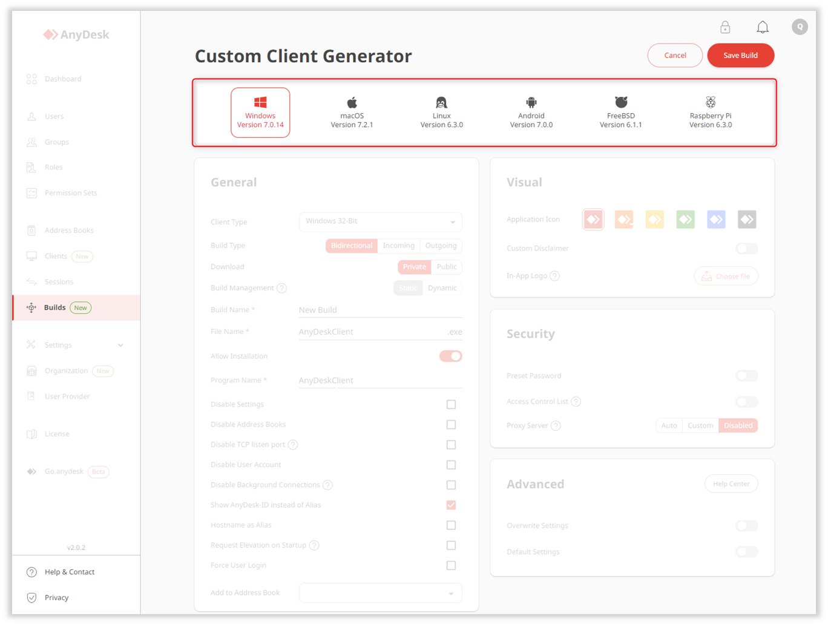
Task: Click the Permission Sets icon
Action: click(x=31, y=193)
